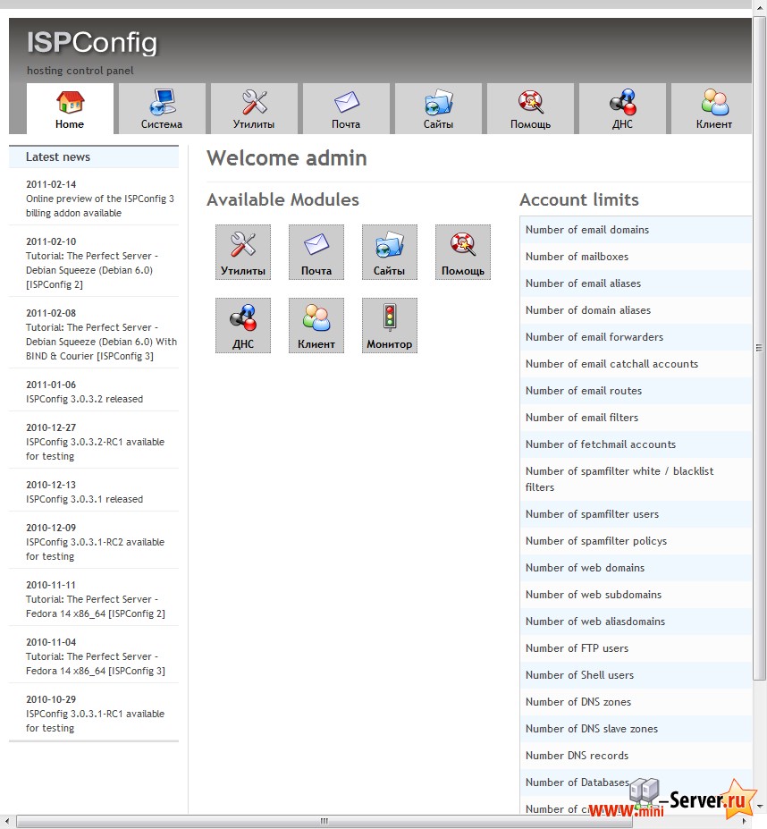The image size is (767, 829).
Task: Switch to the Почта tab in top navigation
Action: coord(346,108)
